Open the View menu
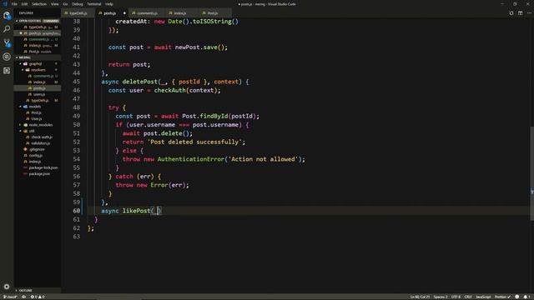The width and height of the screenshot is (534, 300). coord(55,4)
